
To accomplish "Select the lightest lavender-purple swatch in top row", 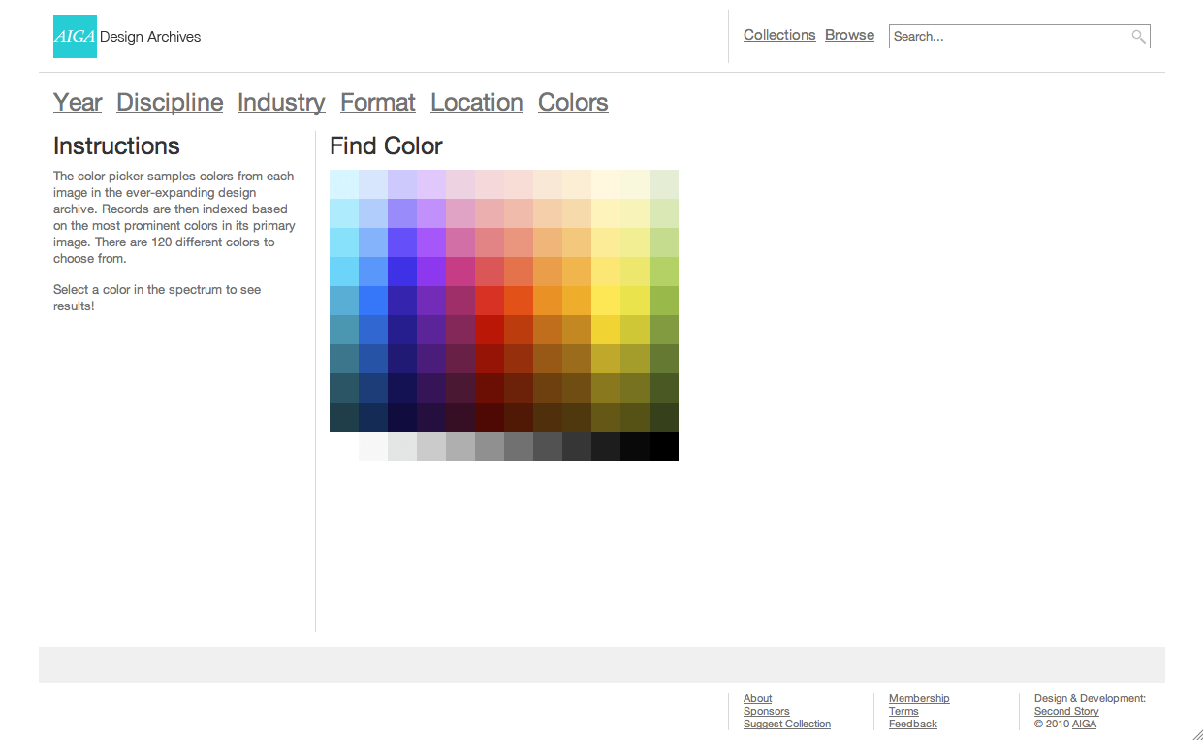I will point(431,184).
